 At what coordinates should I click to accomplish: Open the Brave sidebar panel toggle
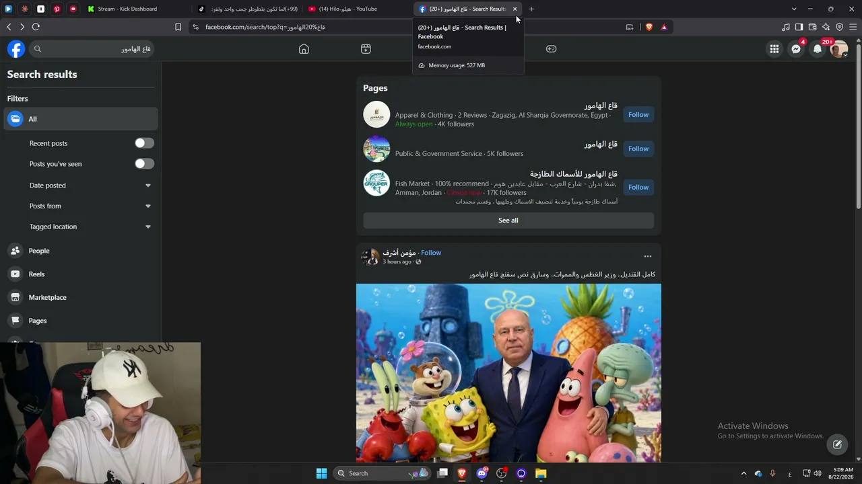click(799, 27)
